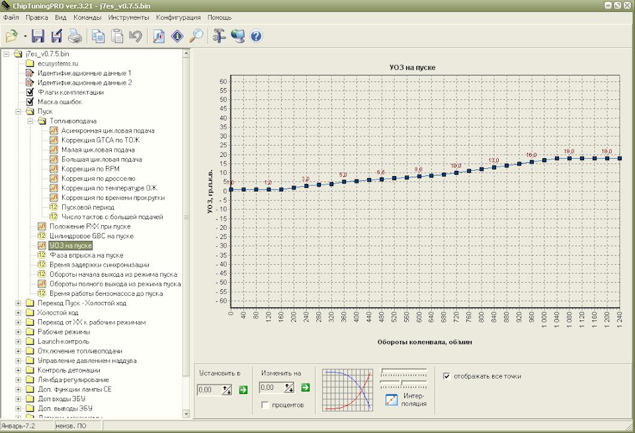Open the Команды menu

click(x=87, y=17)
